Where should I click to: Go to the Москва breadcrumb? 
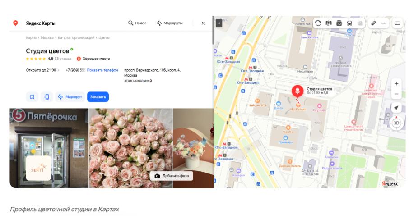pyautogui.click(x=47, y=38)
